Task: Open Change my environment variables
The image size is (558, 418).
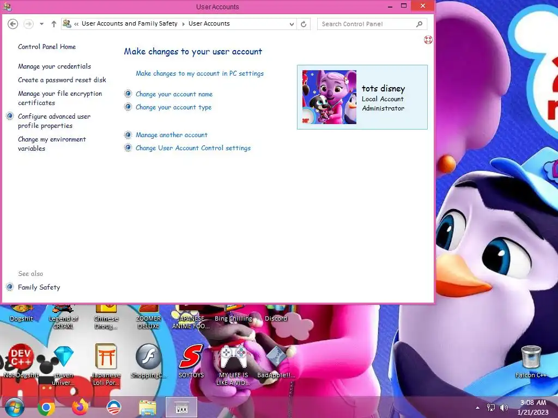Action: 52,144
